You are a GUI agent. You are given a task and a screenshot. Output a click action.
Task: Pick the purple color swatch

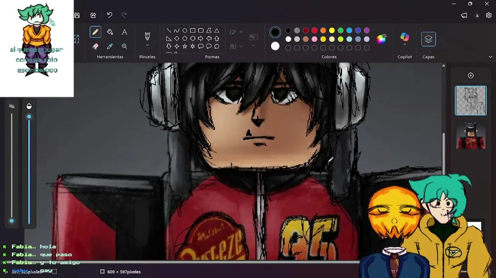point(367,31)
